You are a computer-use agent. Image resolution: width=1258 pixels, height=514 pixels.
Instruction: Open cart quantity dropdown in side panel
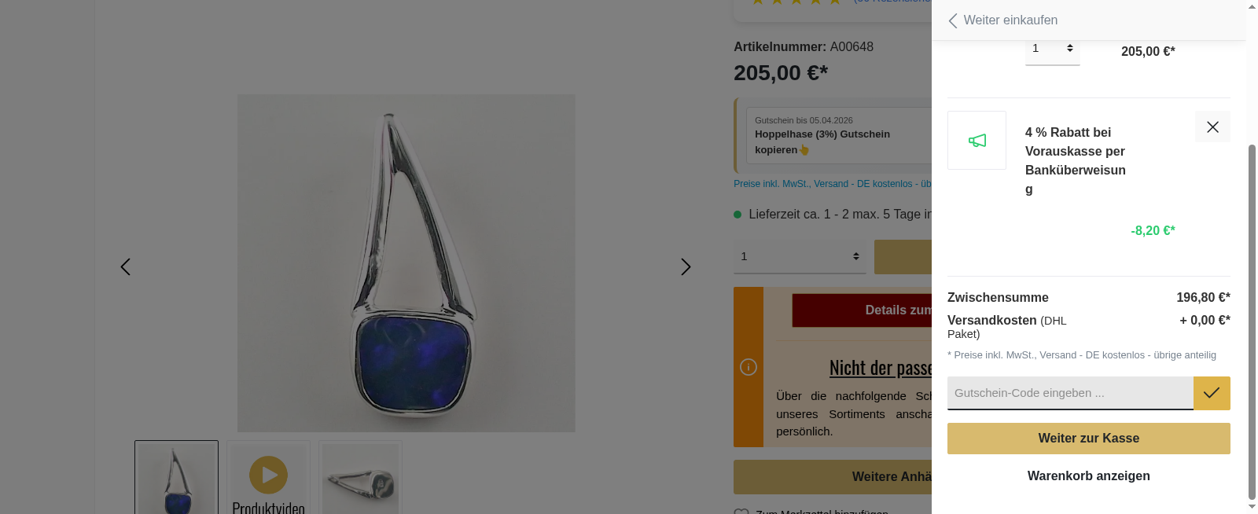pos(1052,49)
